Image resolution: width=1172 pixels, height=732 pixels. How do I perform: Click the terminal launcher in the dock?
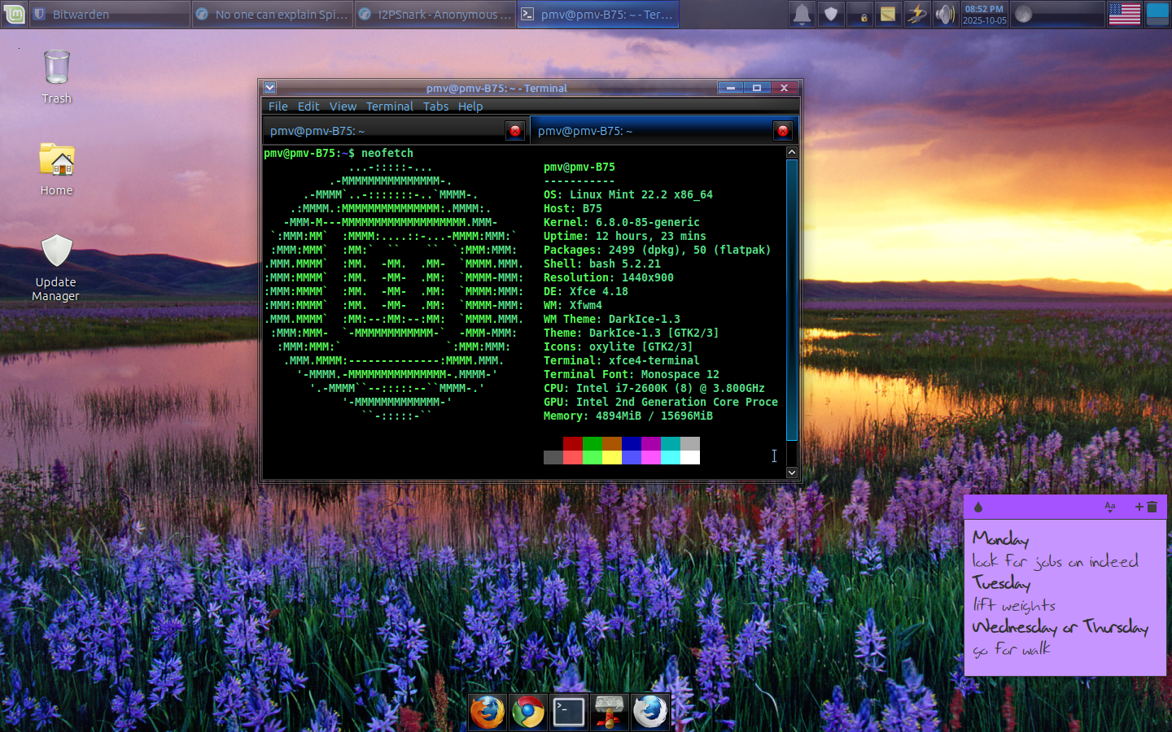[x=569, y=712]
